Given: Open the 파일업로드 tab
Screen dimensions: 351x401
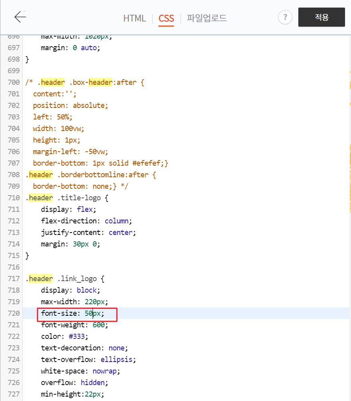Looking at the screenshot, I should pos(207,18).
